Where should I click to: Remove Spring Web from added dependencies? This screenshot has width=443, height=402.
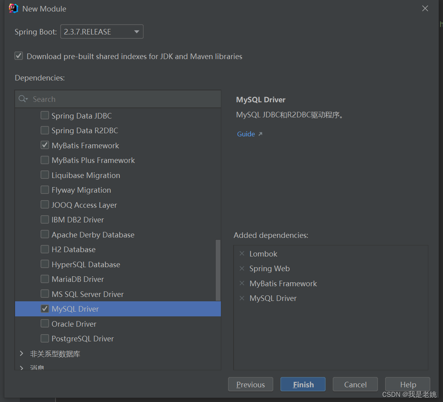(242, 268)
